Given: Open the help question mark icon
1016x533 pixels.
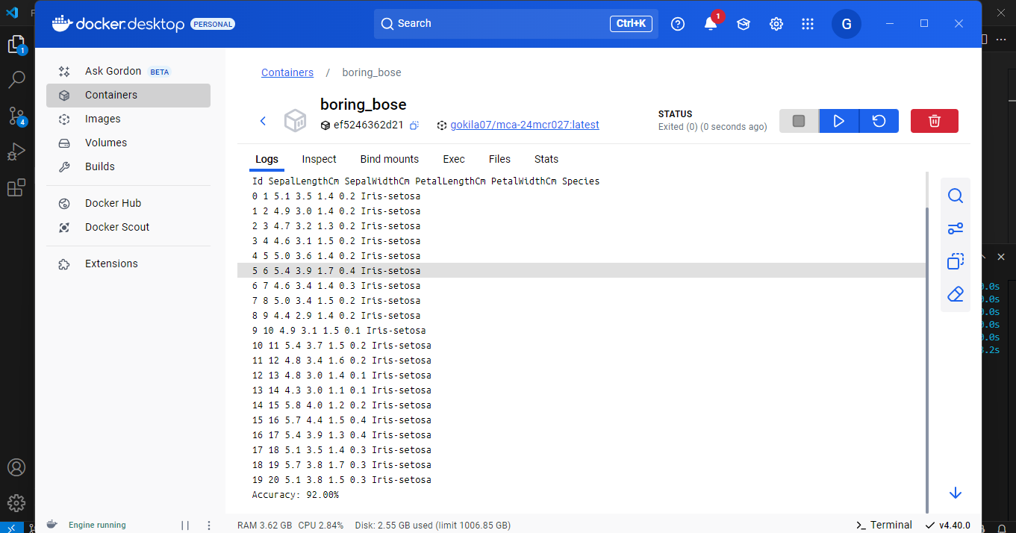Looking at the screenshot, I should click(x=678, y=24).
